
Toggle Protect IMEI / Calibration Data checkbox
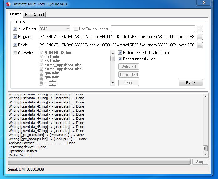120,53
